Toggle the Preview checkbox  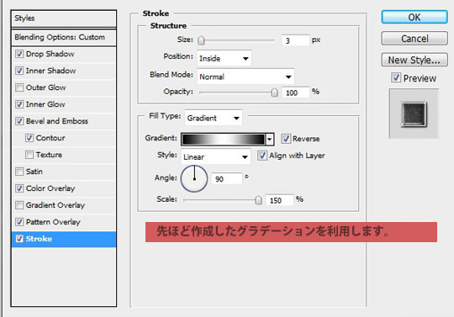pyautogui.click(x=396, y=77)
